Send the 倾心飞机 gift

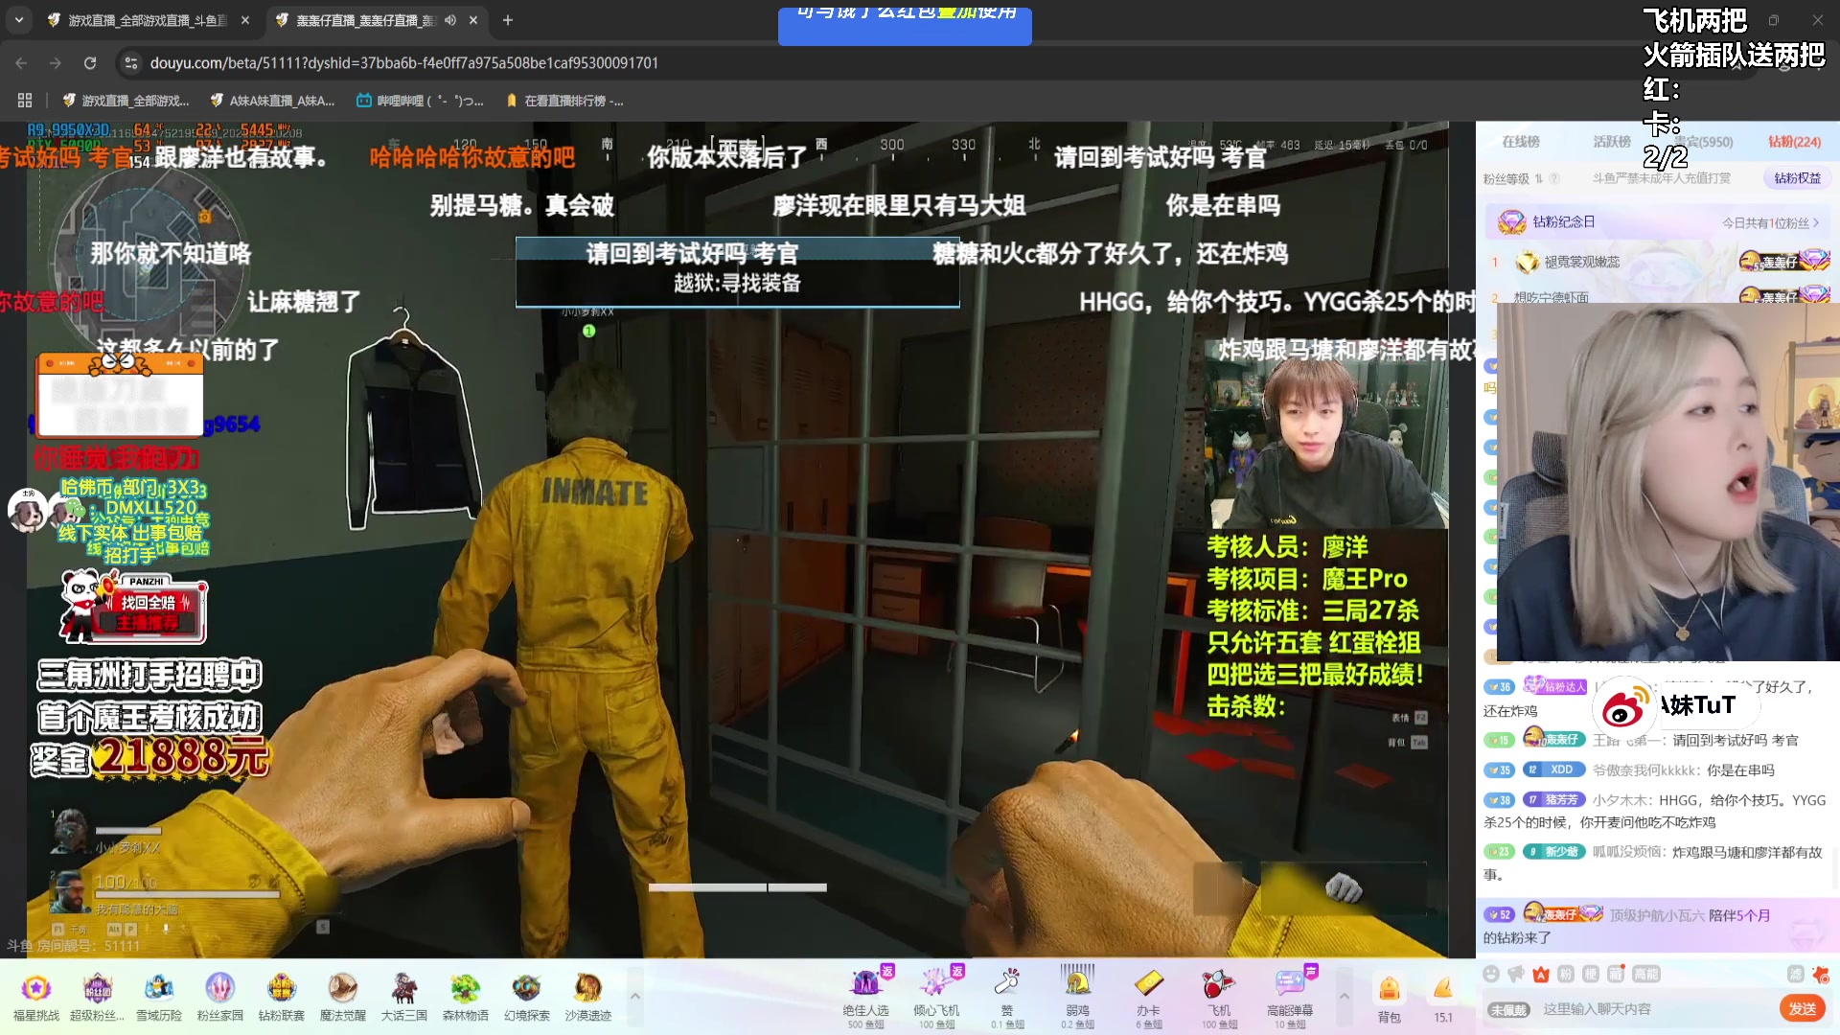point(936,997)
